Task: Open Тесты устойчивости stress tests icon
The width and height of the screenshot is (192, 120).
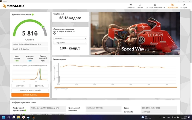Action: pos(155,5)
